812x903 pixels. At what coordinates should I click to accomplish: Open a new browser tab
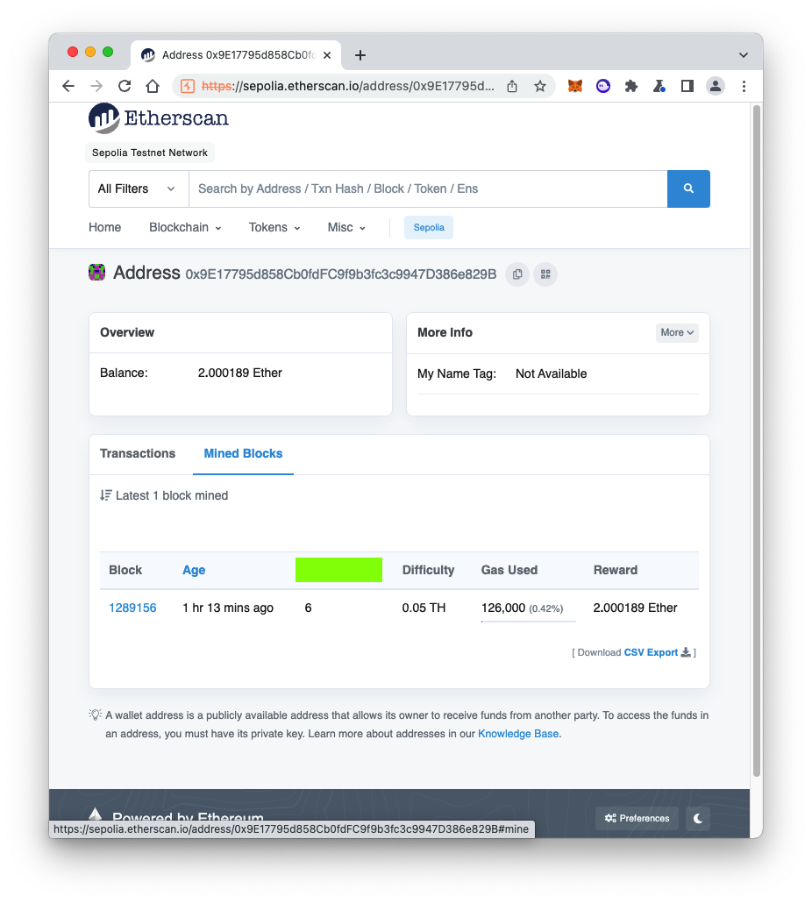tap(360, 55)
